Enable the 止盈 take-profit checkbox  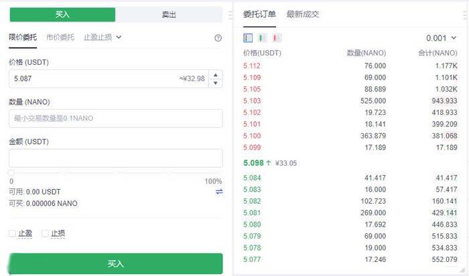click(13, 233)
